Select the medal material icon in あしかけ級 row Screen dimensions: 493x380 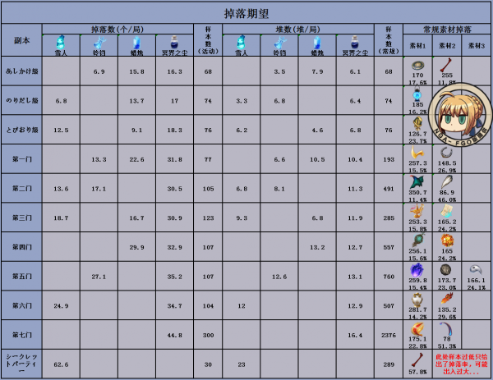pyautogui.click(x=417, y=66)
